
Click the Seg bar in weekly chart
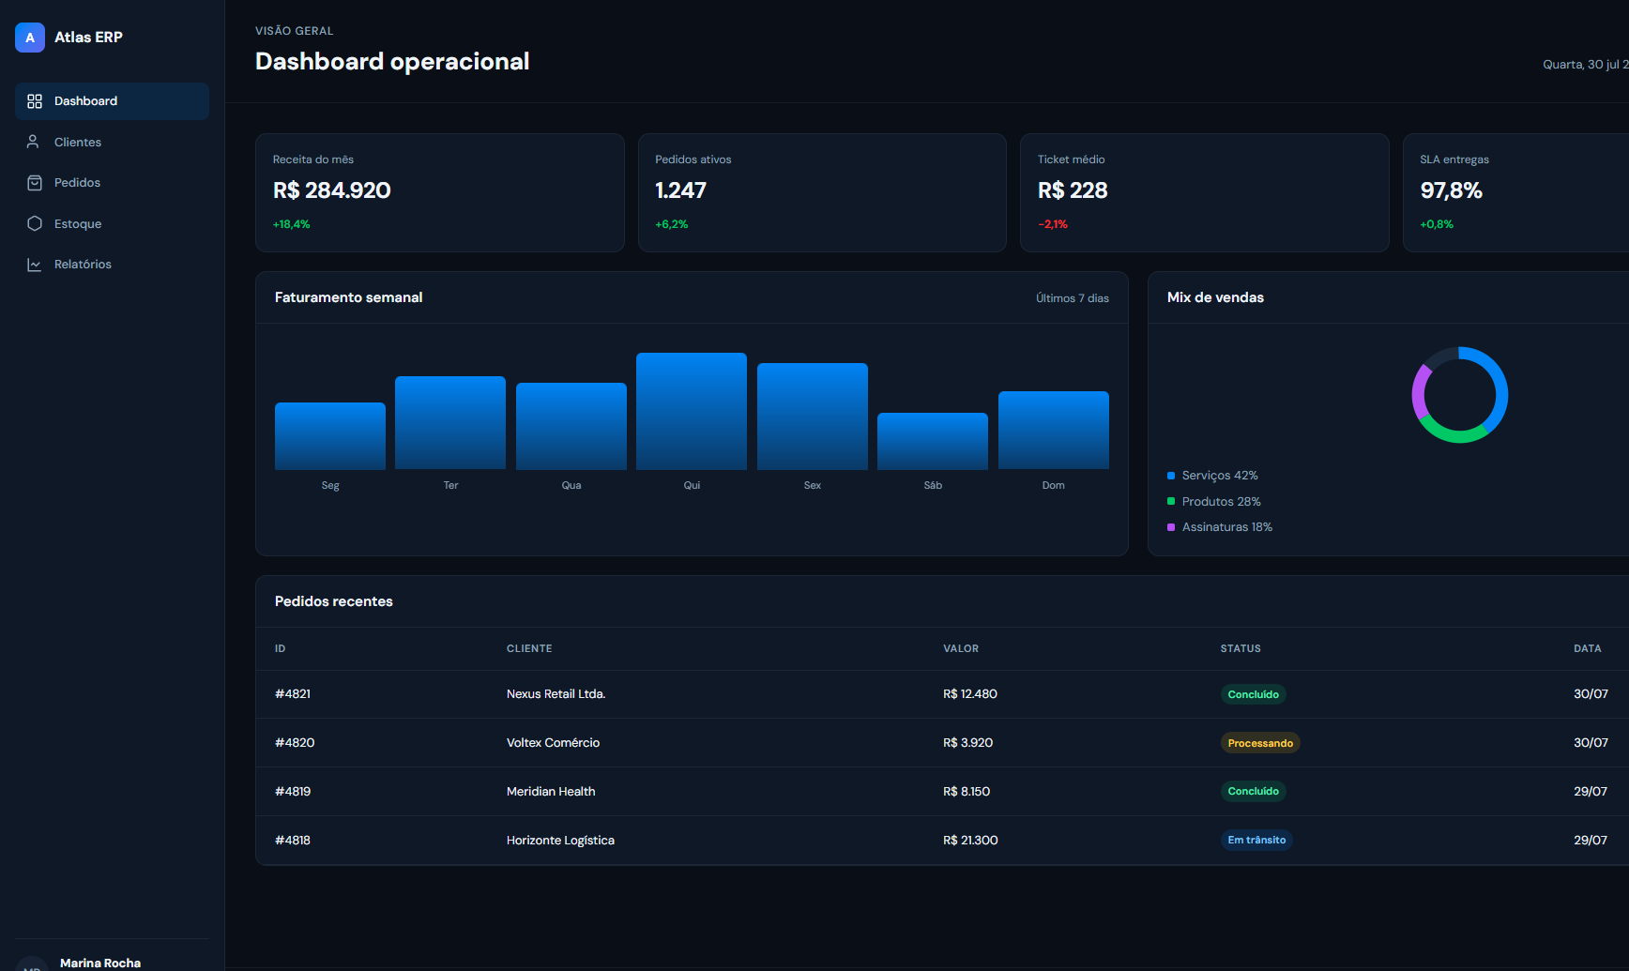tap(330, 436)
